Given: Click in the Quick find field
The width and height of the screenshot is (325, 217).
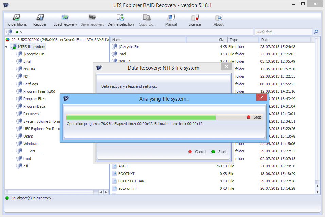Looking at the screenshot, I should (x=283, y=32).
